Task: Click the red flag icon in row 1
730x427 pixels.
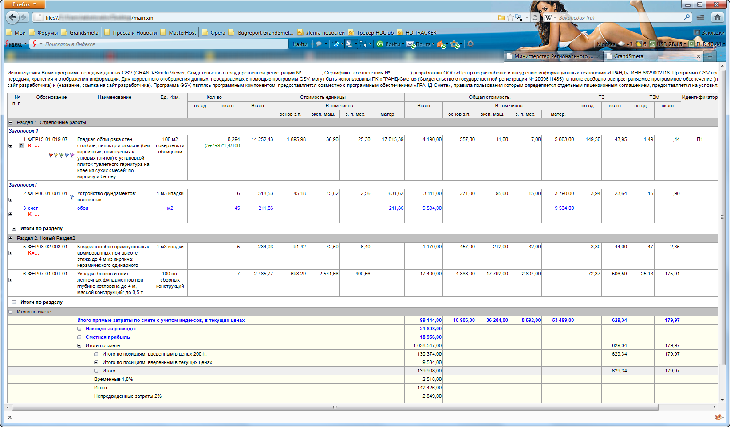Action: point(51,156)
